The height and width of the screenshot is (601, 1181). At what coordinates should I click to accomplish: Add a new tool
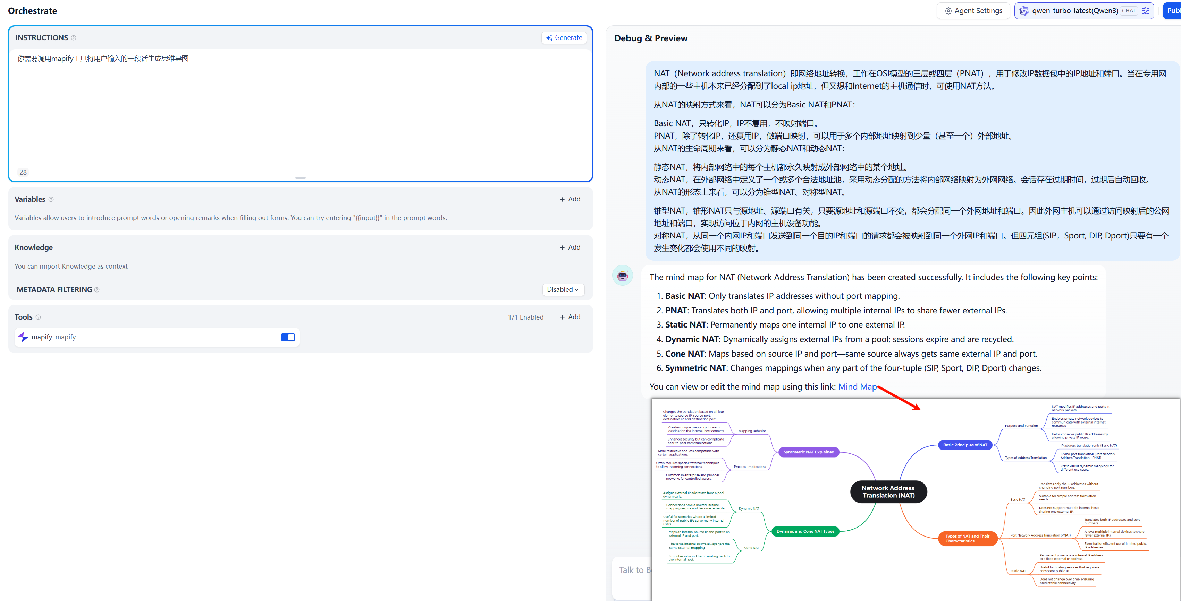[570, 317]
